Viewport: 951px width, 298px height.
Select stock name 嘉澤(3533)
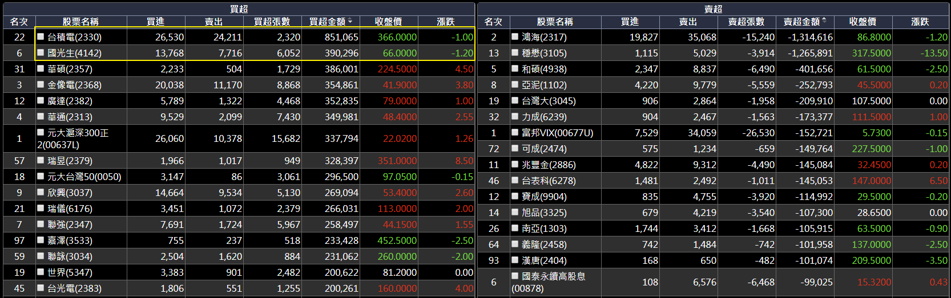pyautogui.click(x=70, y=240)
